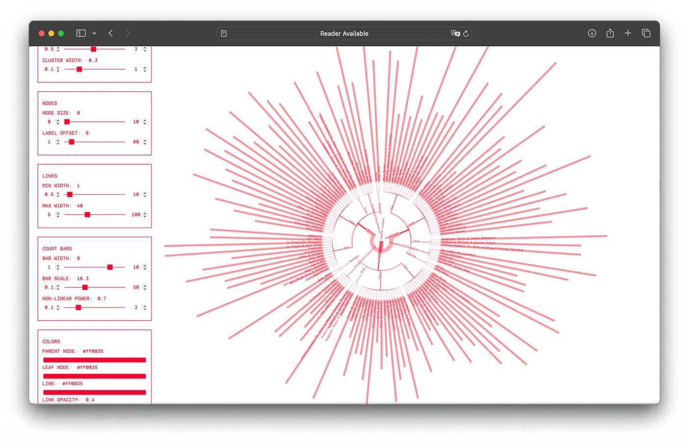Open the Link color swatch
Viewport: 687px width, 447px height.
(x=94, y=392)
